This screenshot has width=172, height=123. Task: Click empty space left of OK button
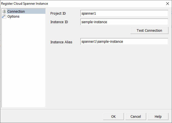pos(55,116)
